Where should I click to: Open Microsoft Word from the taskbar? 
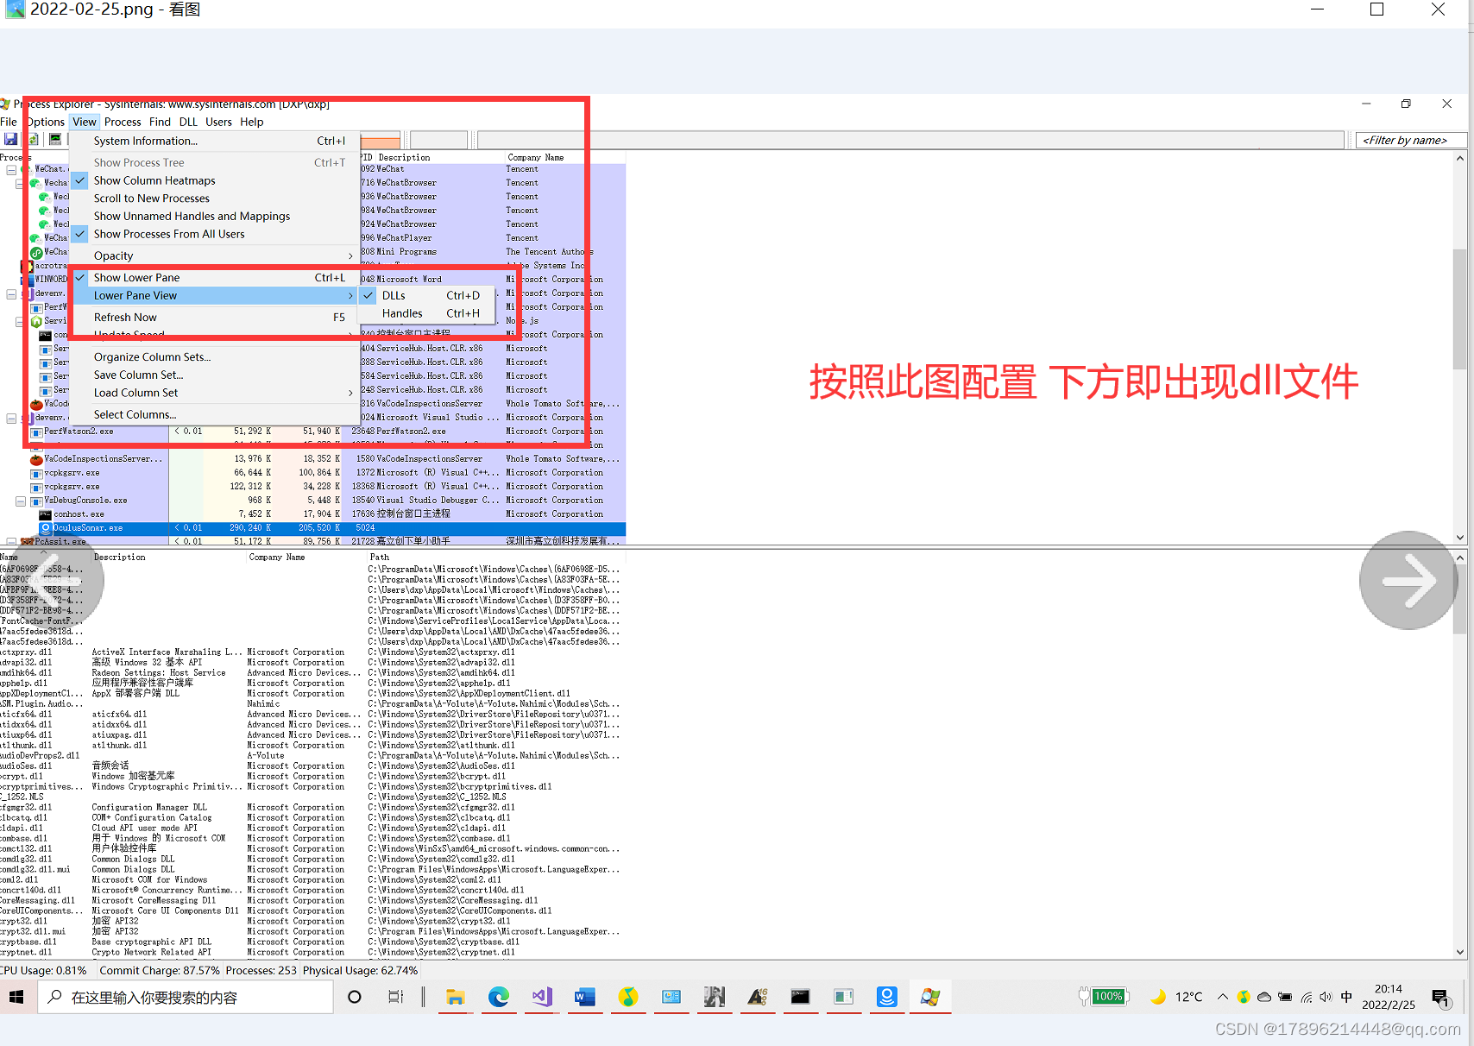coord(584,997)
